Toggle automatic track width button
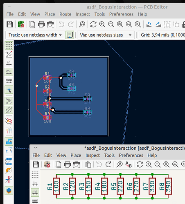185x204 pixels. (70, 35)
